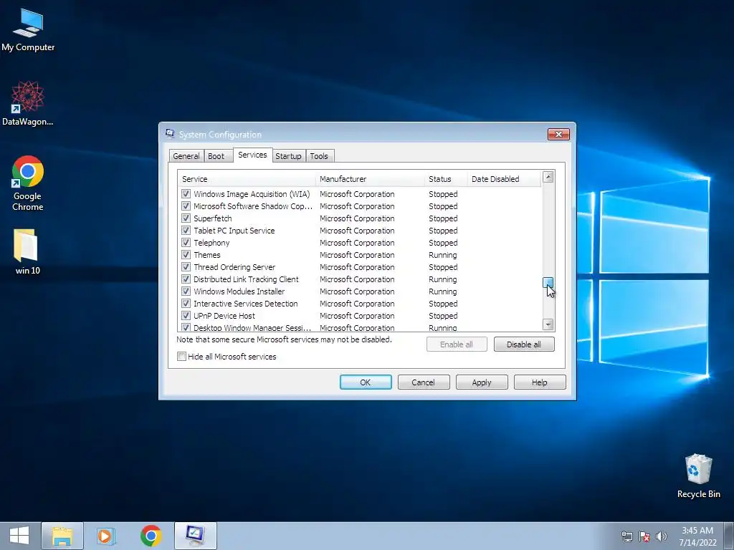Uncheck Windows Modules Installer service
Image resolution: width=734 pixels, height=550 pixels.
(x=186, y=291)
